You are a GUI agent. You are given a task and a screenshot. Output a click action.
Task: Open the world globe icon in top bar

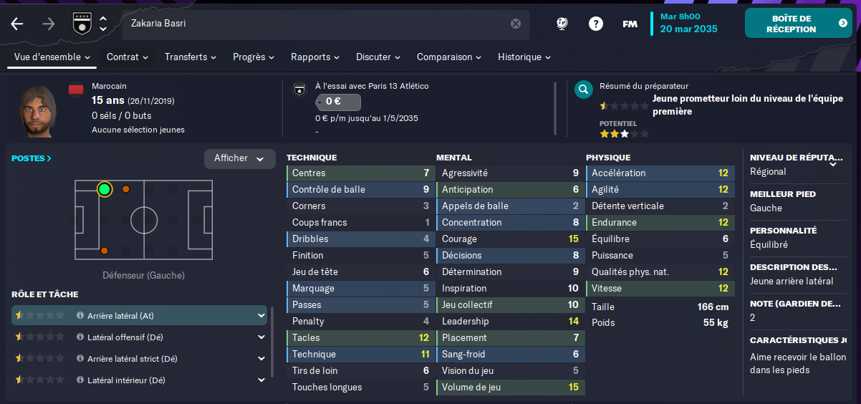coord(562,24)
